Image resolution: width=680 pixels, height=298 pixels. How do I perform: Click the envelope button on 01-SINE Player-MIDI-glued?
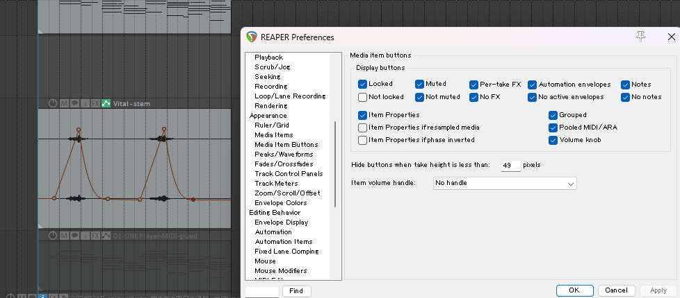coord(106,236)
